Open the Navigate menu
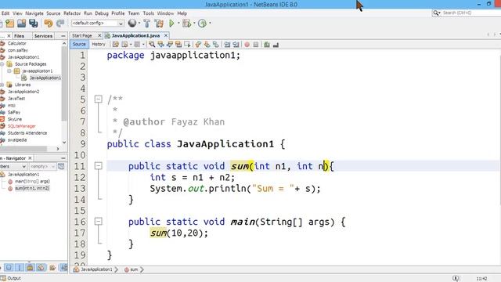Image resolution: width=501 pixels, height=282 pixels. [34, 13]
